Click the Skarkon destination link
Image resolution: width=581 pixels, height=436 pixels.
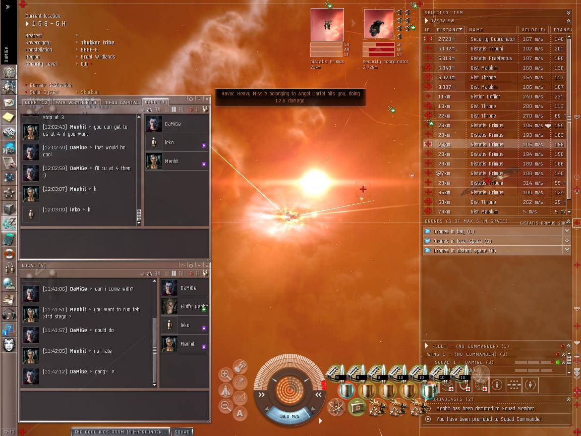[x=90, y=92]
